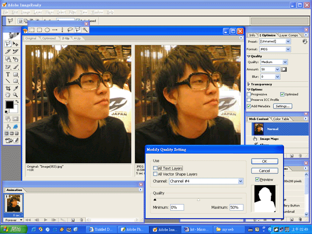Uncheck Add Metadata

pos(248,106)
